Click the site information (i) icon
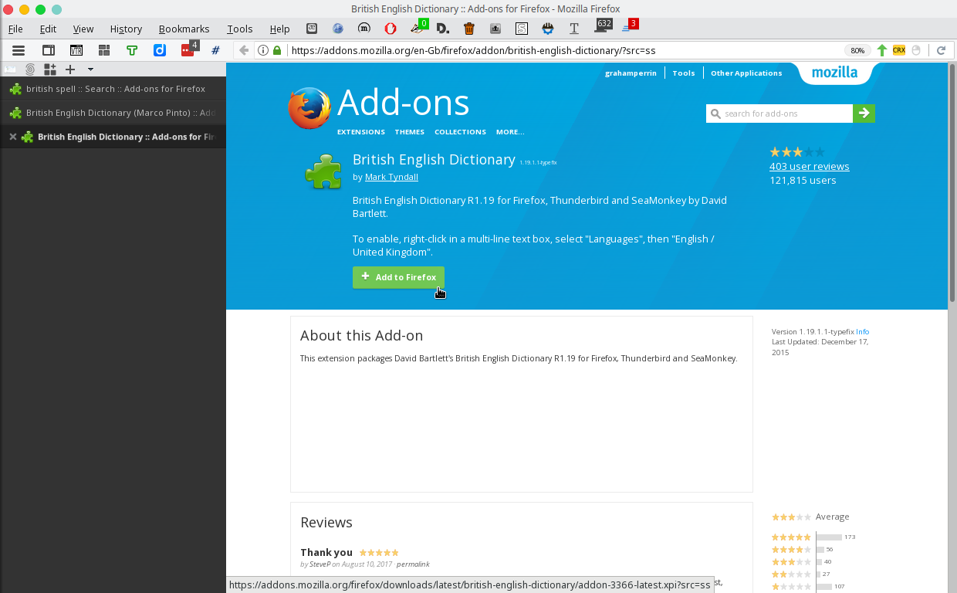957x593 pixels. coord(263,50)
